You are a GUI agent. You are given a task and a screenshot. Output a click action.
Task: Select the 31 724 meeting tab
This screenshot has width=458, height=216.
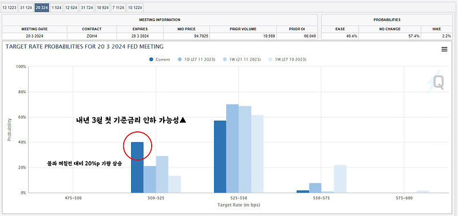click(x=87, y=8)
